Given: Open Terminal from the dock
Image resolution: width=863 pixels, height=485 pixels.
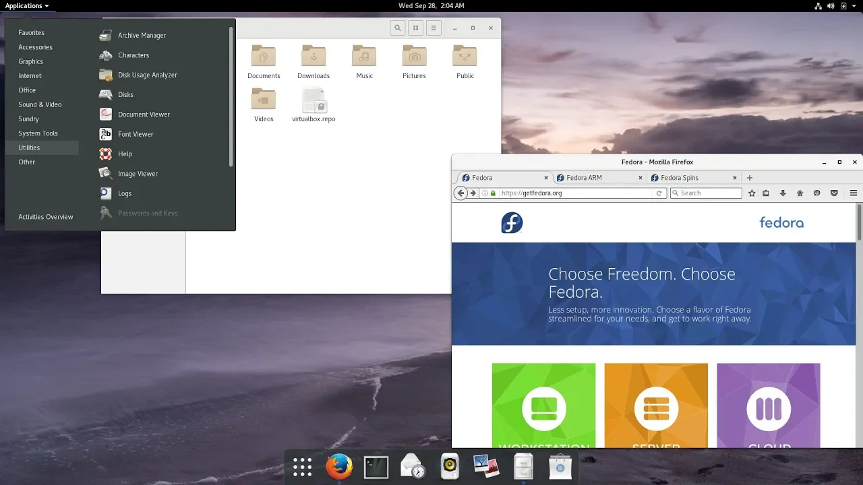Looking at the screenshot, I should [x=376, y=466].
